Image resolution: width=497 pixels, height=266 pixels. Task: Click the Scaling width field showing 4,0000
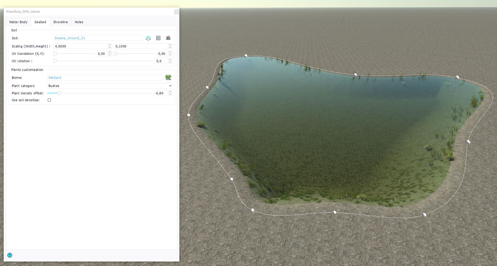80,46
